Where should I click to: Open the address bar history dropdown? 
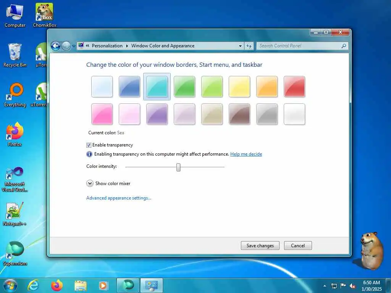pyautogui.click(x=240, y=46)
